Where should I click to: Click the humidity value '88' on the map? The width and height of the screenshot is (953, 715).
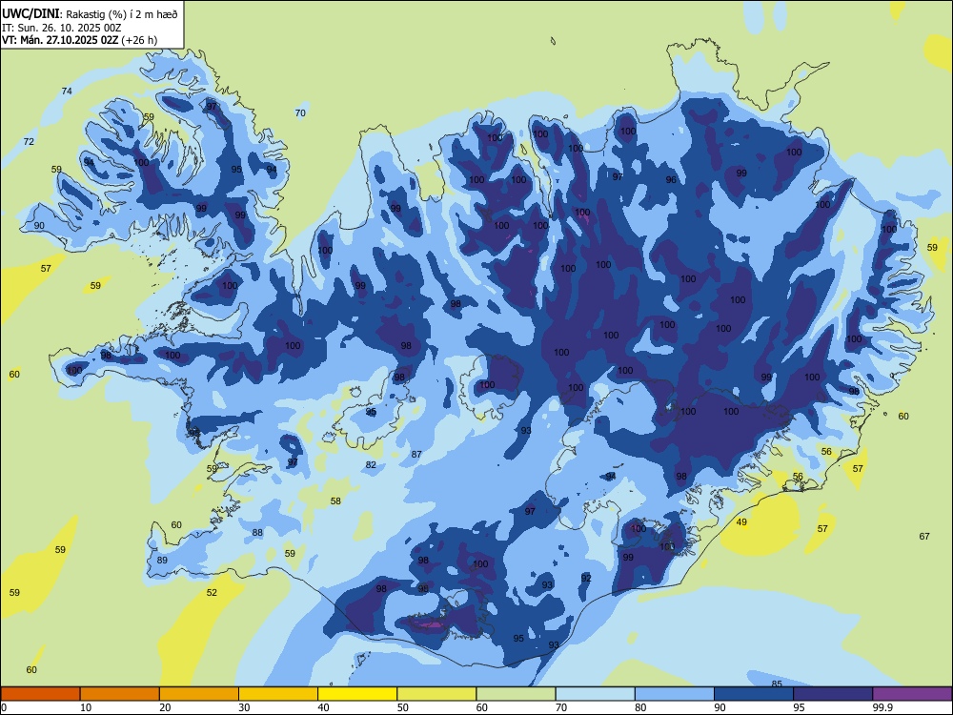pyautogui.click(x=257, y=533)
